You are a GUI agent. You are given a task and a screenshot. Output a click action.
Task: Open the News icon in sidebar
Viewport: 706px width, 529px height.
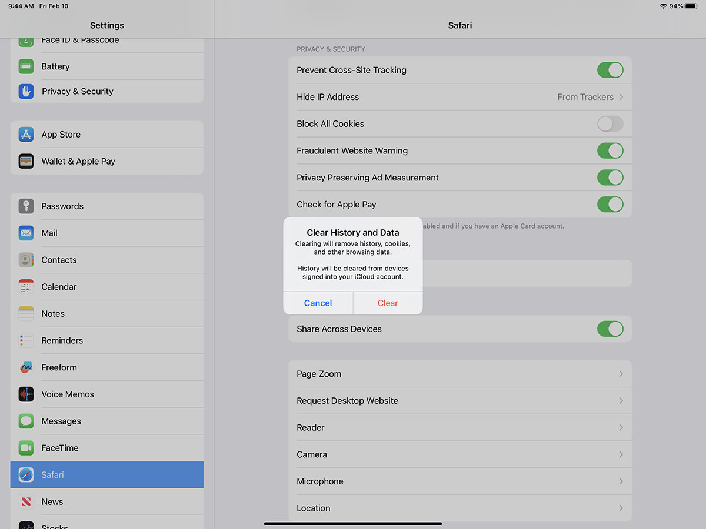click(26, 502)
